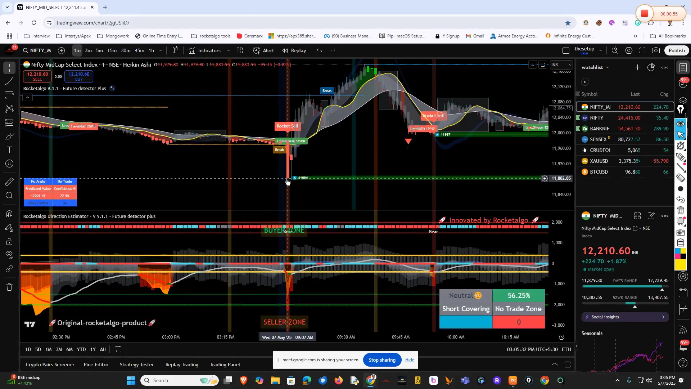
Task: Switch to the 5m timeframe
Action: pyautogui.click(x=99, y=50)
